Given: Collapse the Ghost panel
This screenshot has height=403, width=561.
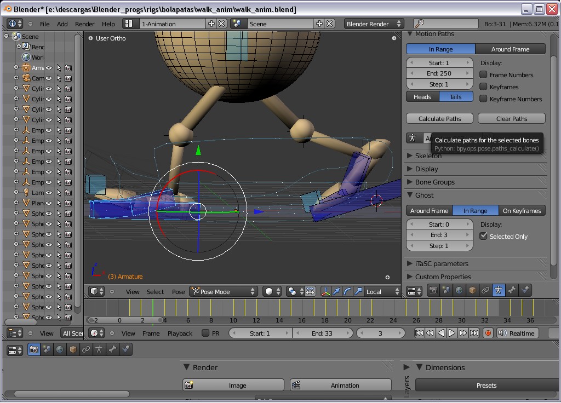Looking at the screenshot, I should click(x=410, y=195).
